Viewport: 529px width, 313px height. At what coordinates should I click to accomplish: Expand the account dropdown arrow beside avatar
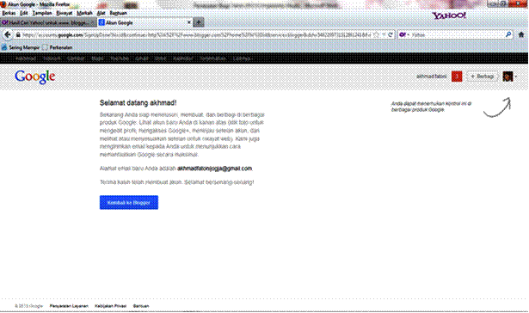click(516, 77)
